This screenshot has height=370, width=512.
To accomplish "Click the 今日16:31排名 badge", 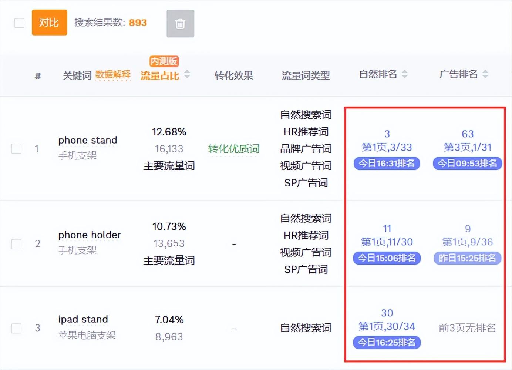I will (x=387, y=164).
